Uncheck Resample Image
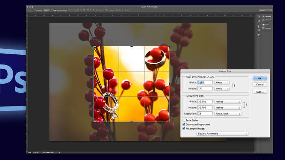The width and height of the screenshot is (285, 160). (184, 128)
